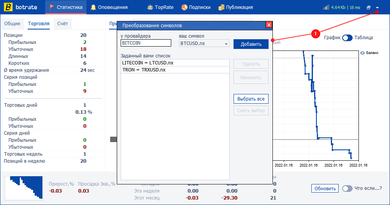Switch to Общие tab
Viewport: 390px width, 205px height.
(x=12, y=24)
